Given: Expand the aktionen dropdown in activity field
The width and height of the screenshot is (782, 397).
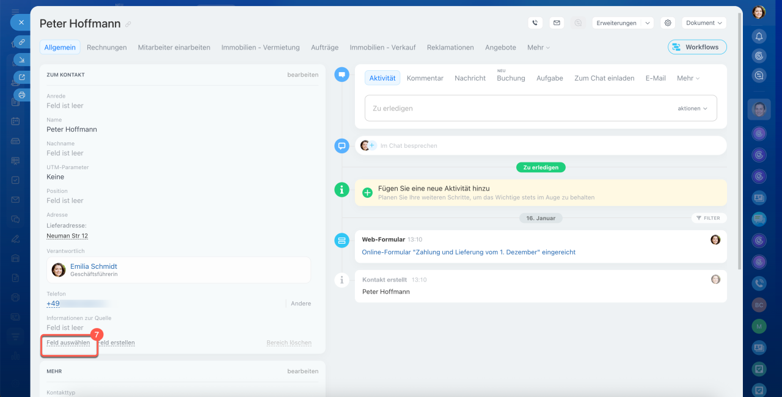Looking at the screenshot, I should click(x=692, y=108).
